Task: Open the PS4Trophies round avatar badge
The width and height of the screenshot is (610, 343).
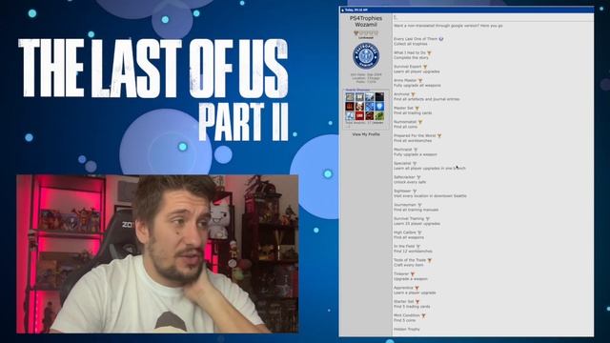Action: pyautogui.click(x=366, y=56)
